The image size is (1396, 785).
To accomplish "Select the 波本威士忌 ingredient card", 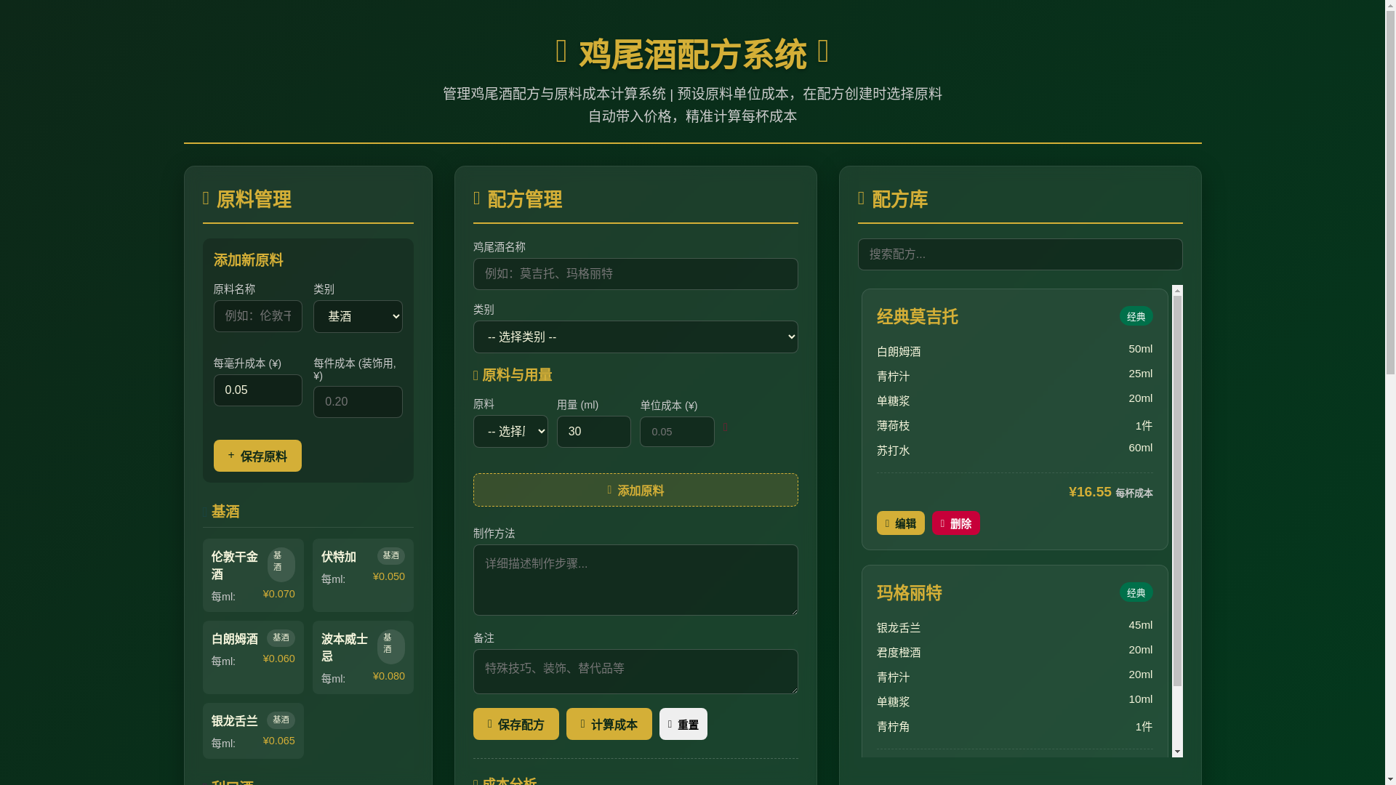I will pyautogui.click(x=363, y=657).
